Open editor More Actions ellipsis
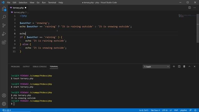The height and width of the screenshot is (112, 199). click(195, 7)
